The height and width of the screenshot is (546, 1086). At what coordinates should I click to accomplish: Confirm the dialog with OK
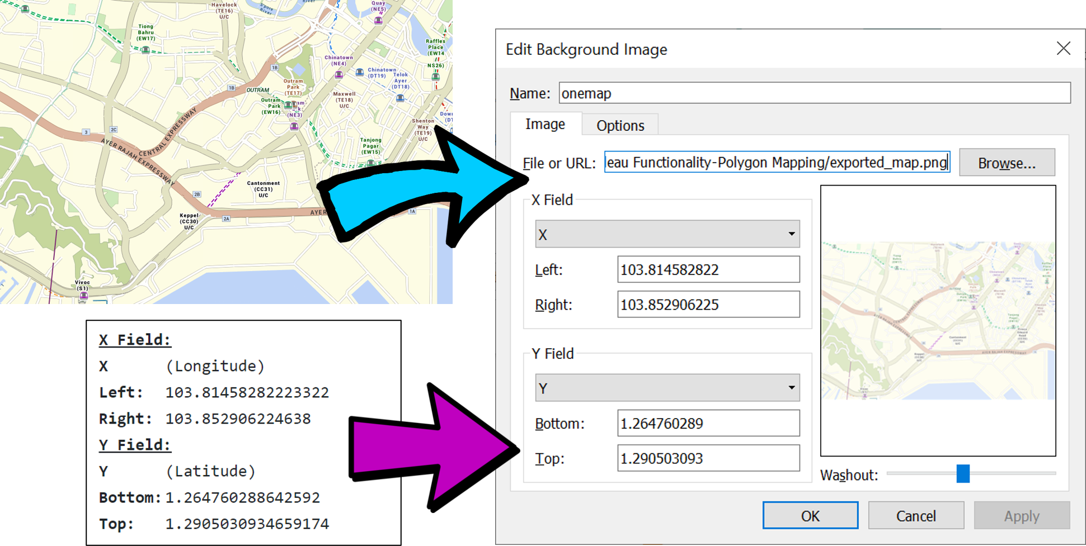click(810, 515)
